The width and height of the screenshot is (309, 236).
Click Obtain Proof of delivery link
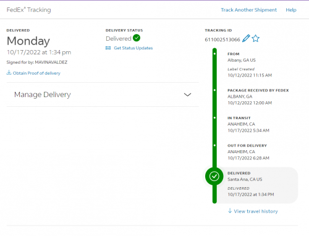(x=36, y=73)
